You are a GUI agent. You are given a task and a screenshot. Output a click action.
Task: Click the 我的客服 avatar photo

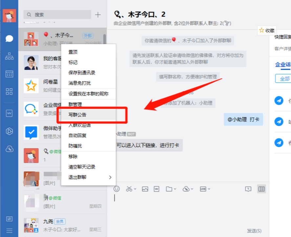click(31, 62)
